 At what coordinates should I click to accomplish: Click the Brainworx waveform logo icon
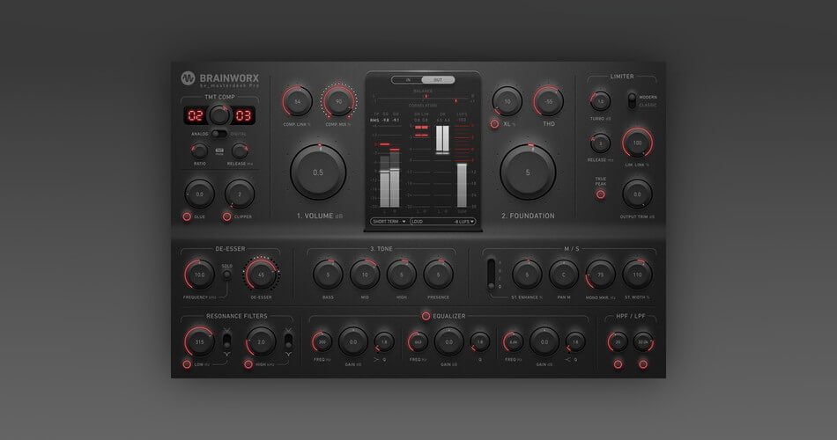188,78
